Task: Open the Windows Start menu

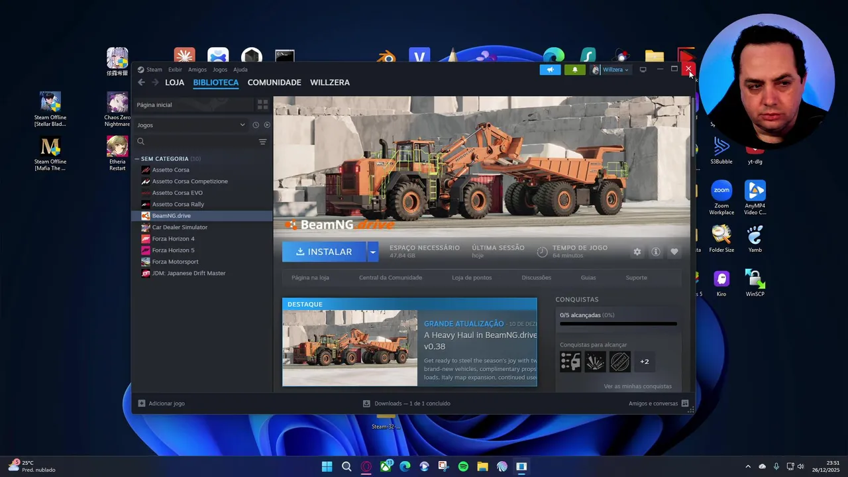Action: pyautogui.click(x=327, y=466)
